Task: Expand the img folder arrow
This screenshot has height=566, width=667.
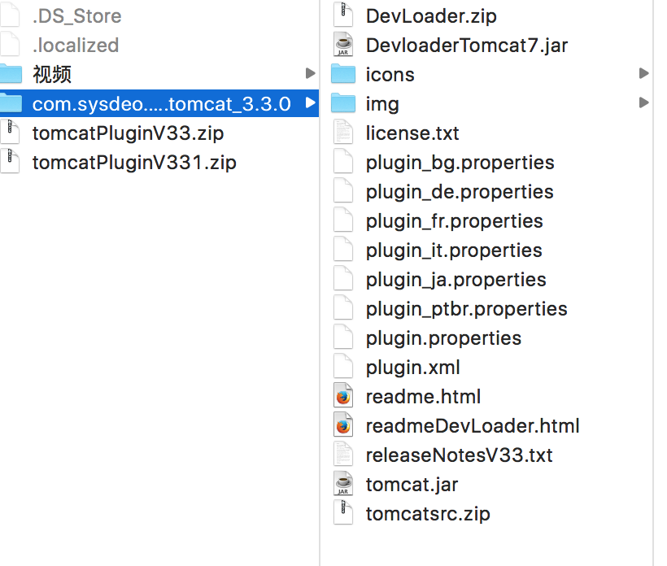Action: (x=643, y=103)
